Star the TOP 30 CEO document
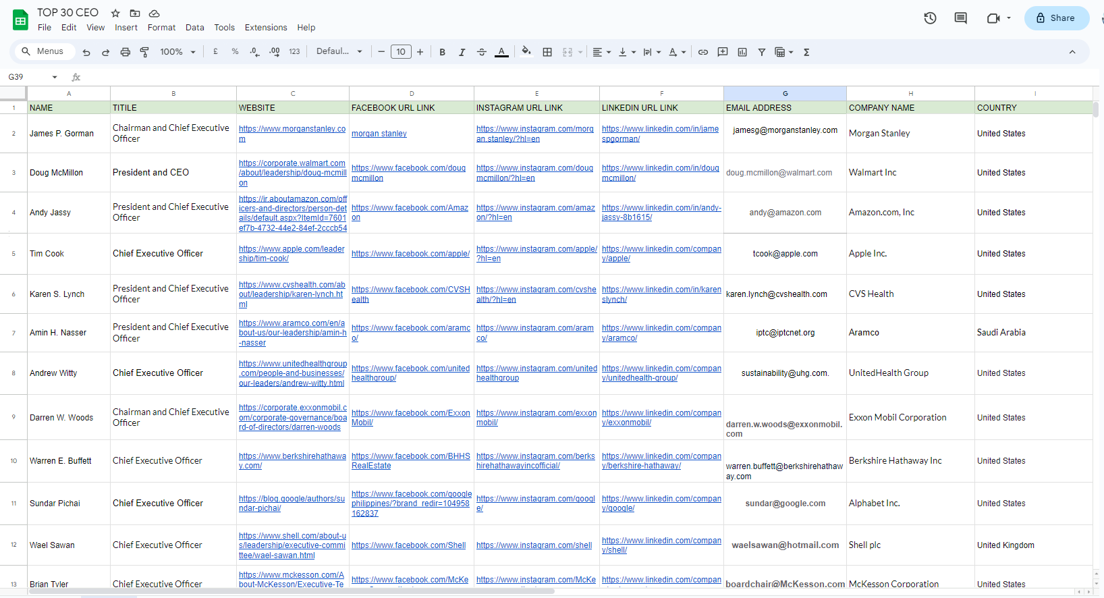1104x598 pixels. point(115,13)
